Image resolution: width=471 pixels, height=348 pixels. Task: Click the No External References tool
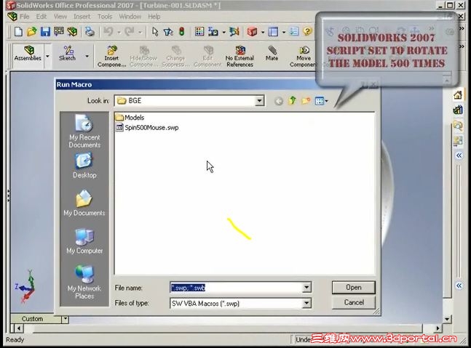240,57
